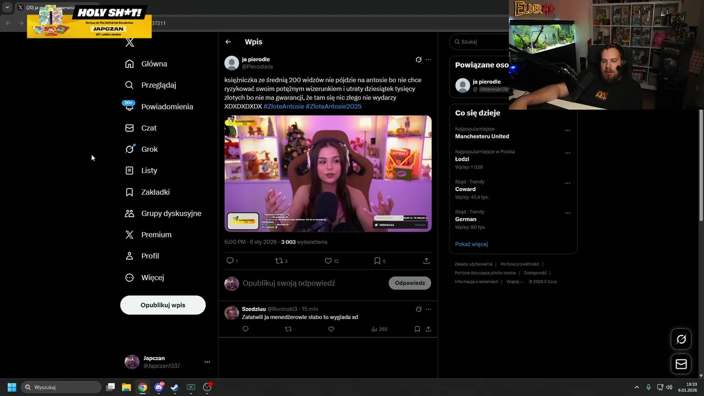
Task: Open Polityka prywatności footer link
Action: [520, 264]
